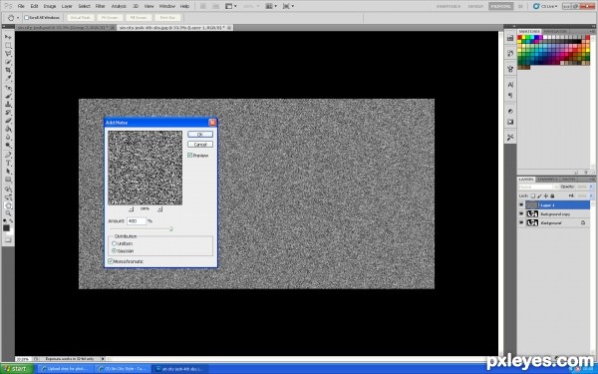Image resolution: width=598 pixels, height=374 pixels.
Task: Uncheck the Monochromatic checkbox
Action: tap(111, 261)
